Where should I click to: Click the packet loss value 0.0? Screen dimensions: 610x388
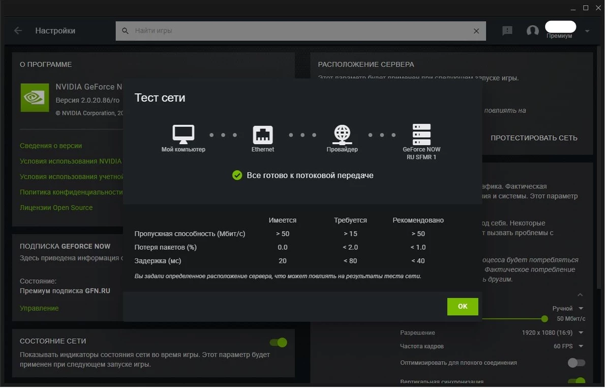pos(283,247)
